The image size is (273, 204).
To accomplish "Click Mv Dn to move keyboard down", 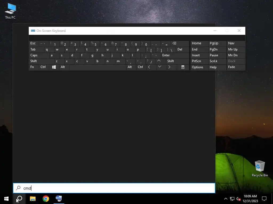I will coord(236,55).
